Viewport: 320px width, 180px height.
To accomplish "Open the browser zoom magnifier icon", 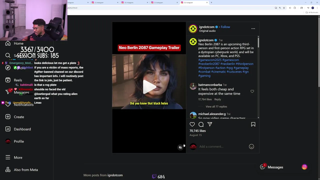I will [280, 8].
